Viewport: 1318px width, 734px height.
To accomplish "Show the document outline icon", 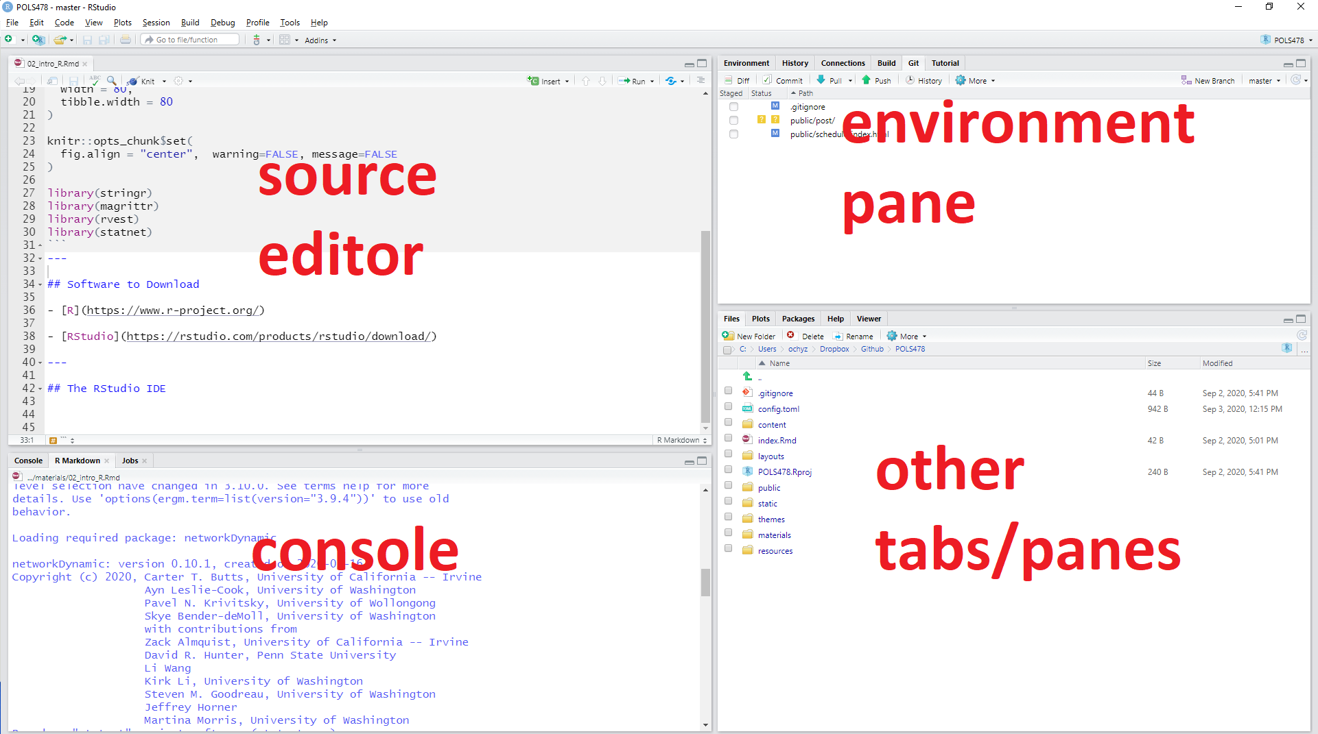I will [701, 80].
